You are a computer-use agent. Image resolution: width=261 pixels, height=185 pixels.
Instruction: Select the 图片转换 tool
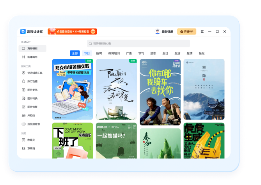click(32, 99)
